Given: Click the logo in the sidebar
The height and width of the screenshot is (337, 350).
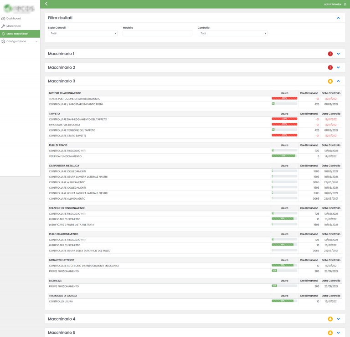Looking at the screenshot, I should (x=20, y=8).
